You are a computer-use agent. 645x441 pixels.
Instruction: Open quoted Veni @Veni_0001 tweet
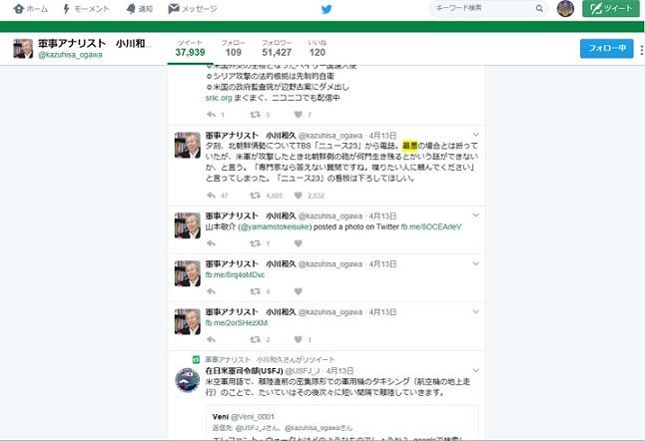point(342,423)
